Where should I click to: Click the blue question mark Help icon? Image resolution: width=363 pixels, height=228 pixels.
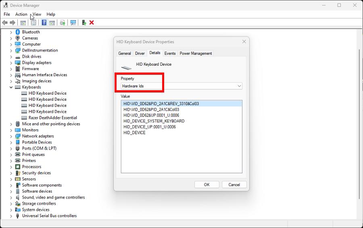click(44, 23)
